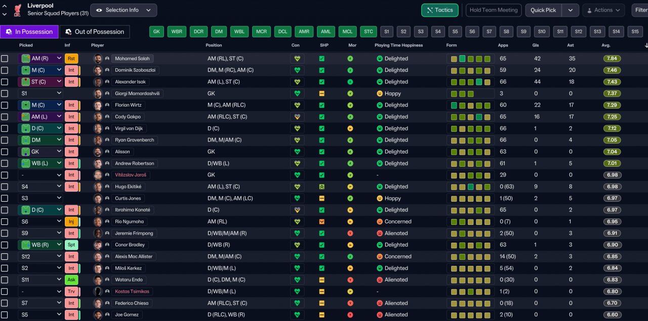Open the S12 picked dropdown for Mac Allister
Viewport: 648px width, 321px height.
point(40,256)
